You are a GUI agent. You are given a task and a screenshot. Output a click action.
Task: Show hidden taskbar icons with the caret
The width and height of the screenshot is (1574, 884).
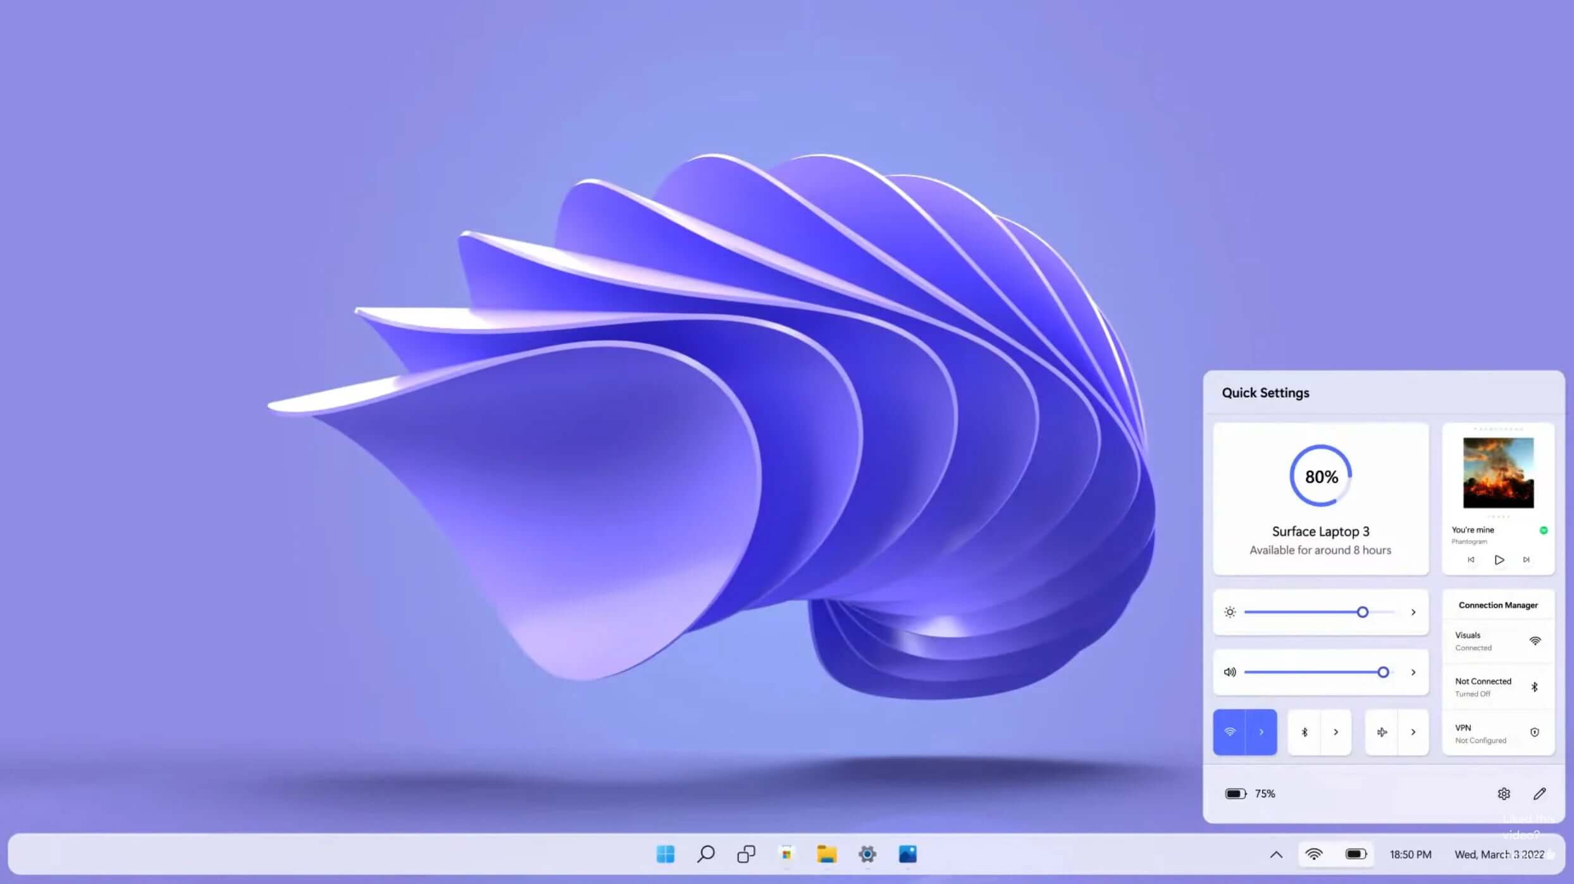tap(1276, 854)
